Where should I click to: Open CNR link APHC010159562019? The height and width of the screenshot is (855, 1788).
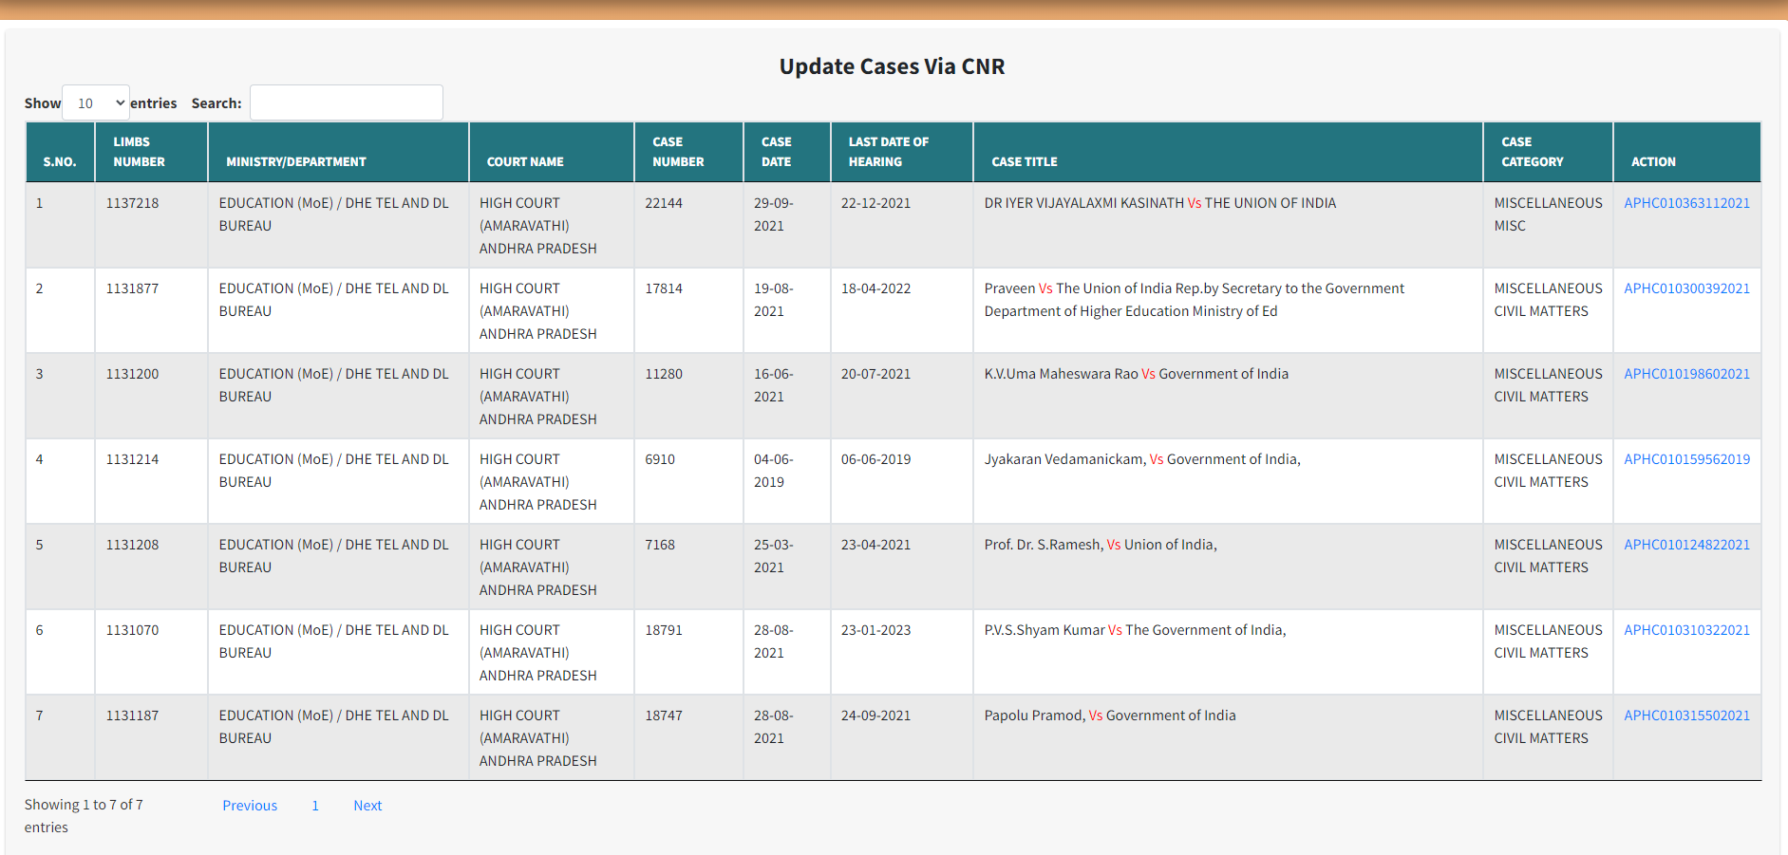pyautogui.click(x=1686, y=459)
